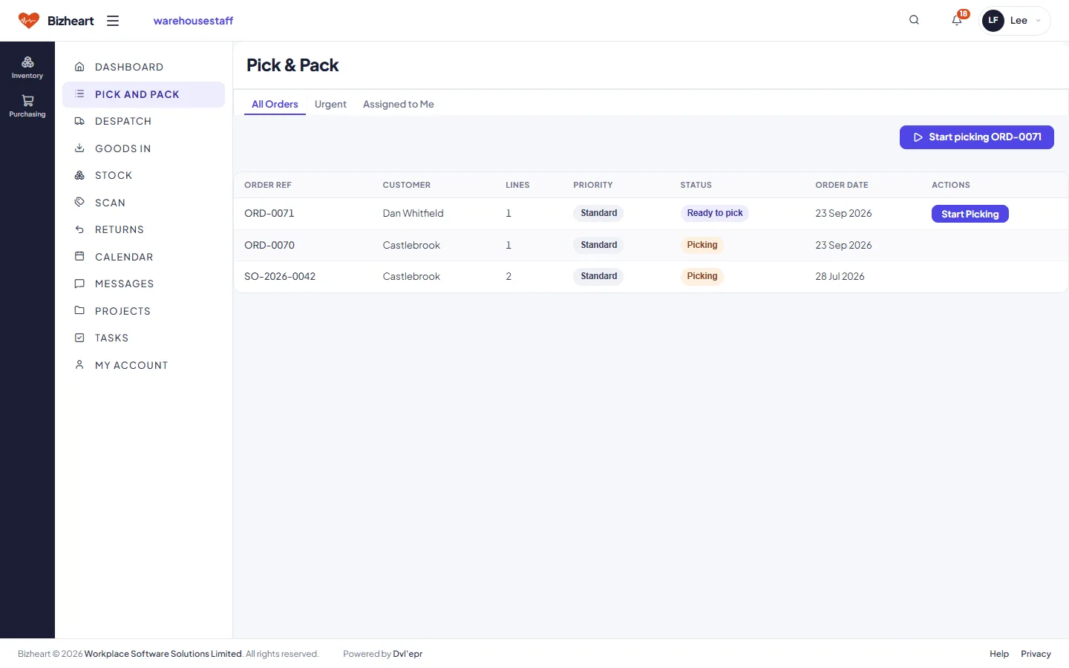Click the Dvl'epr footer link

click(x=408, y=654)
